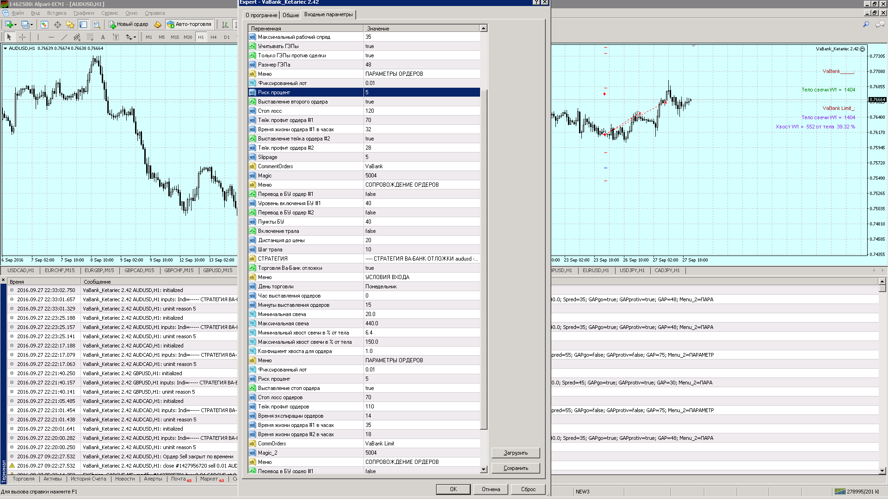Click the Сохранить button
Viewport: 888px width, 499px height.
click(516, 468)
